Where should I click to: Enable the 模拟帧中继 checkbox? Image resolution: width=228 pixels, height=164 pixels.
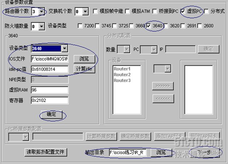[x=95, y=11]
